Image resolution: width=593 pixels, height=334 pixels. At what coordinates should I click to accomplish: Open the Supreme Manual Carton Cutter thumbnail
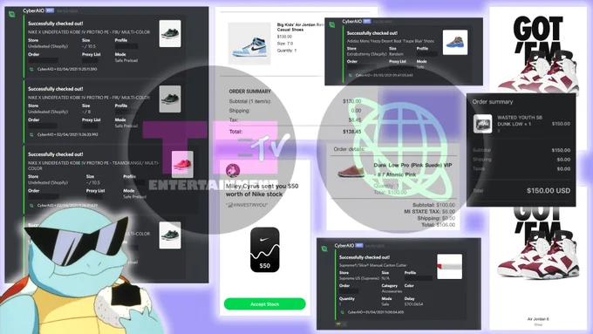point(449,267)
